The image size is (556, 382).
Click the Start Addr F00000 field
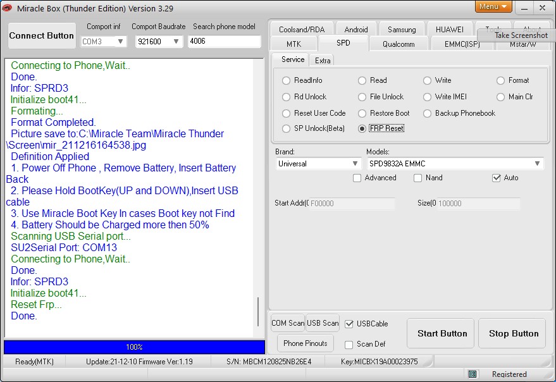(x=352, y=203)
